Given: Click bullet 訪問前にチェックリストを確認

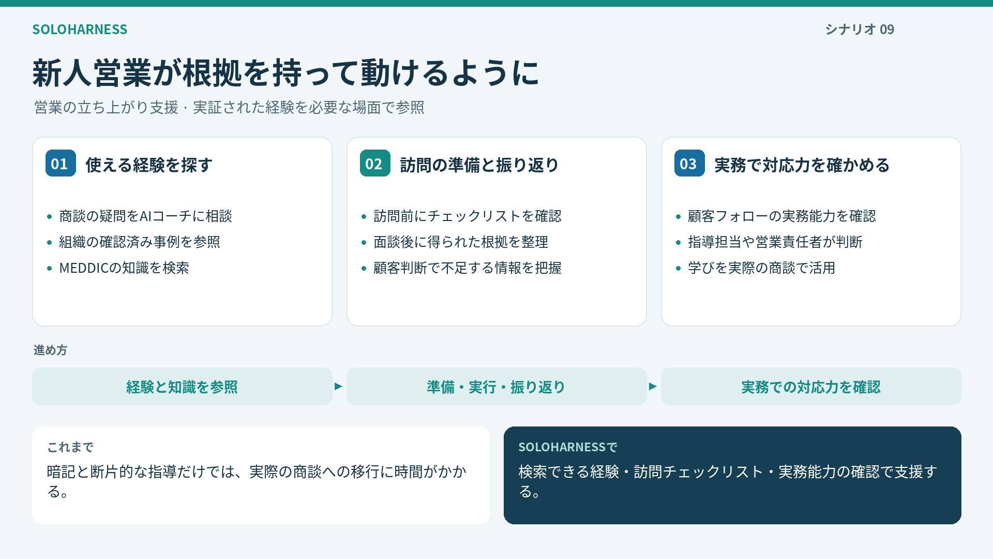Looking at the screenshot, I should click(468, 216).
